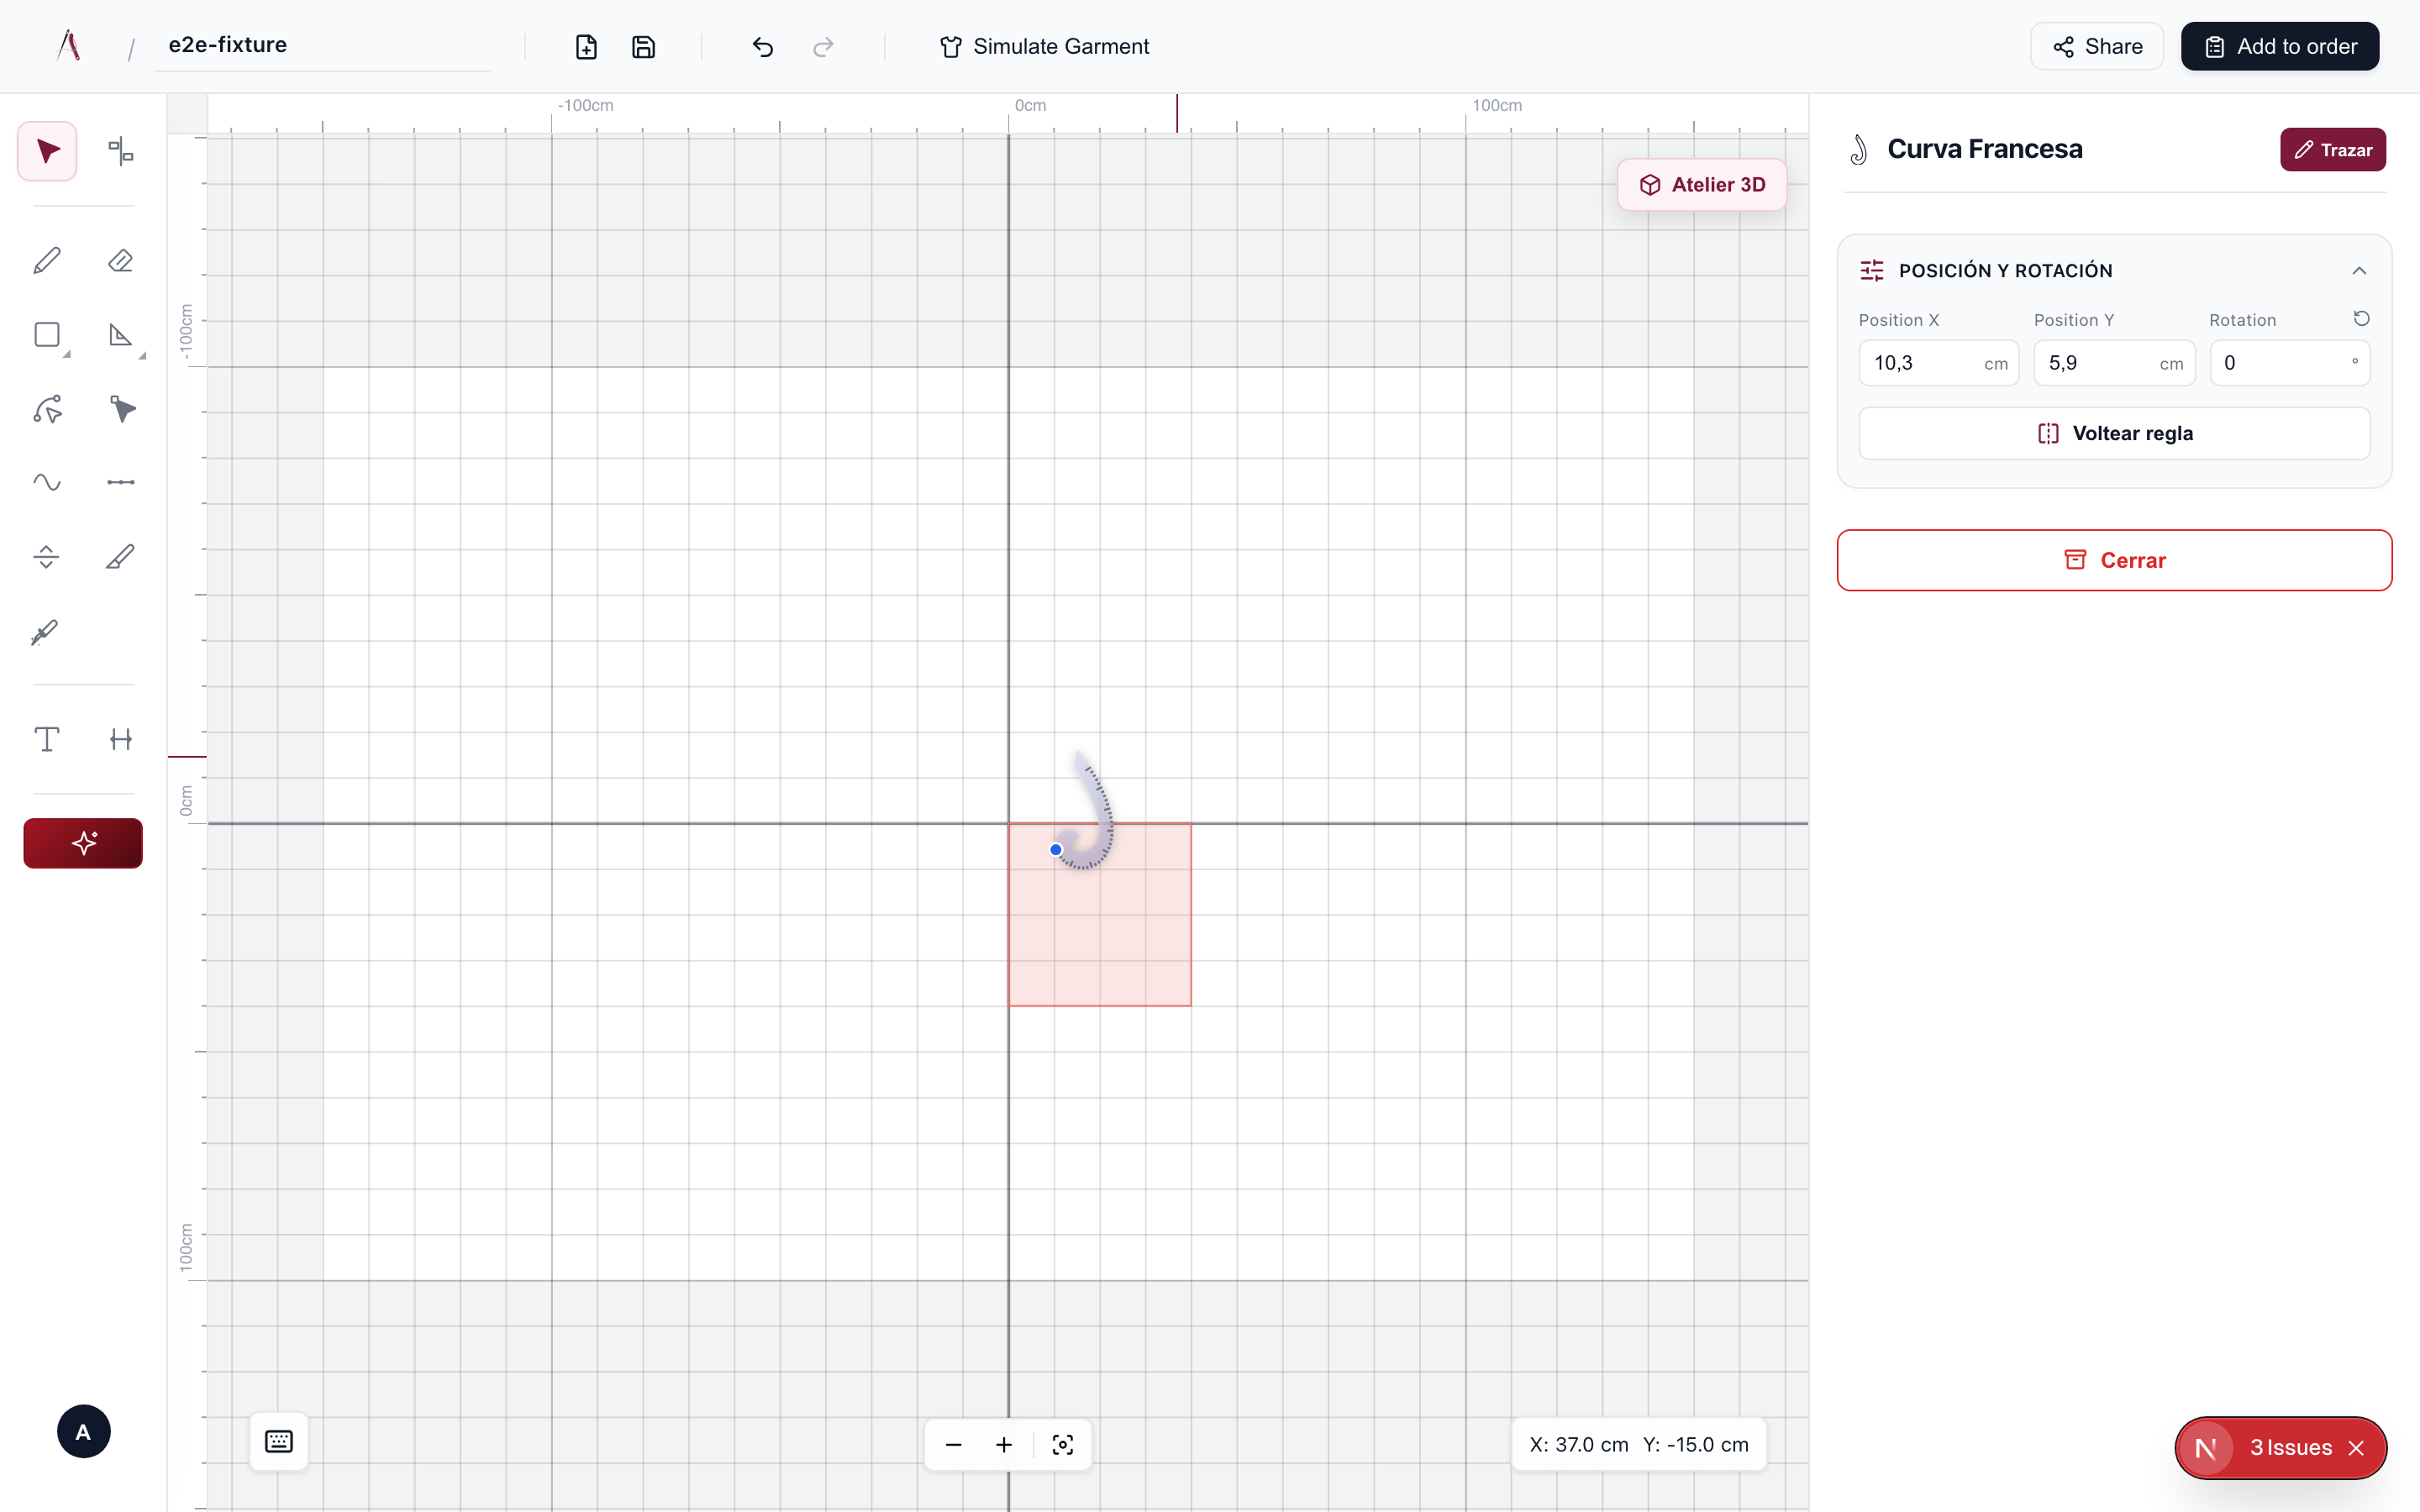The image size is (2420, 1512).
Task: Click the Cerrar button
Action: 2114,560
